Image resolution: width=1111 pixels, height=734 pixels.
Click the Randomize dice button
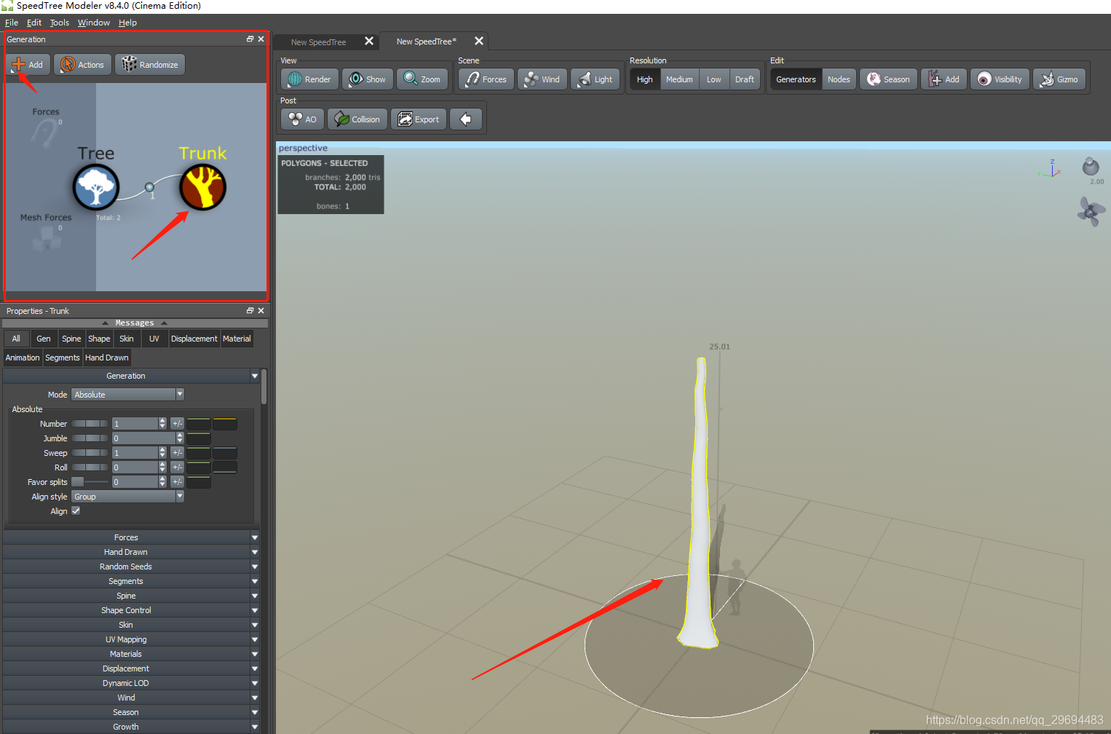point(150,65)
